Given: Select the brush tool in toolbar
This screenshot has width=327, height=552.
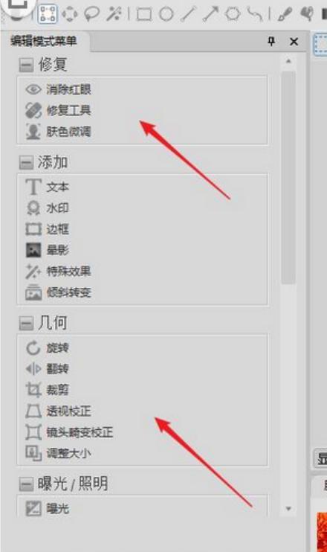Looking at the screenshot, I should (285, 14).
